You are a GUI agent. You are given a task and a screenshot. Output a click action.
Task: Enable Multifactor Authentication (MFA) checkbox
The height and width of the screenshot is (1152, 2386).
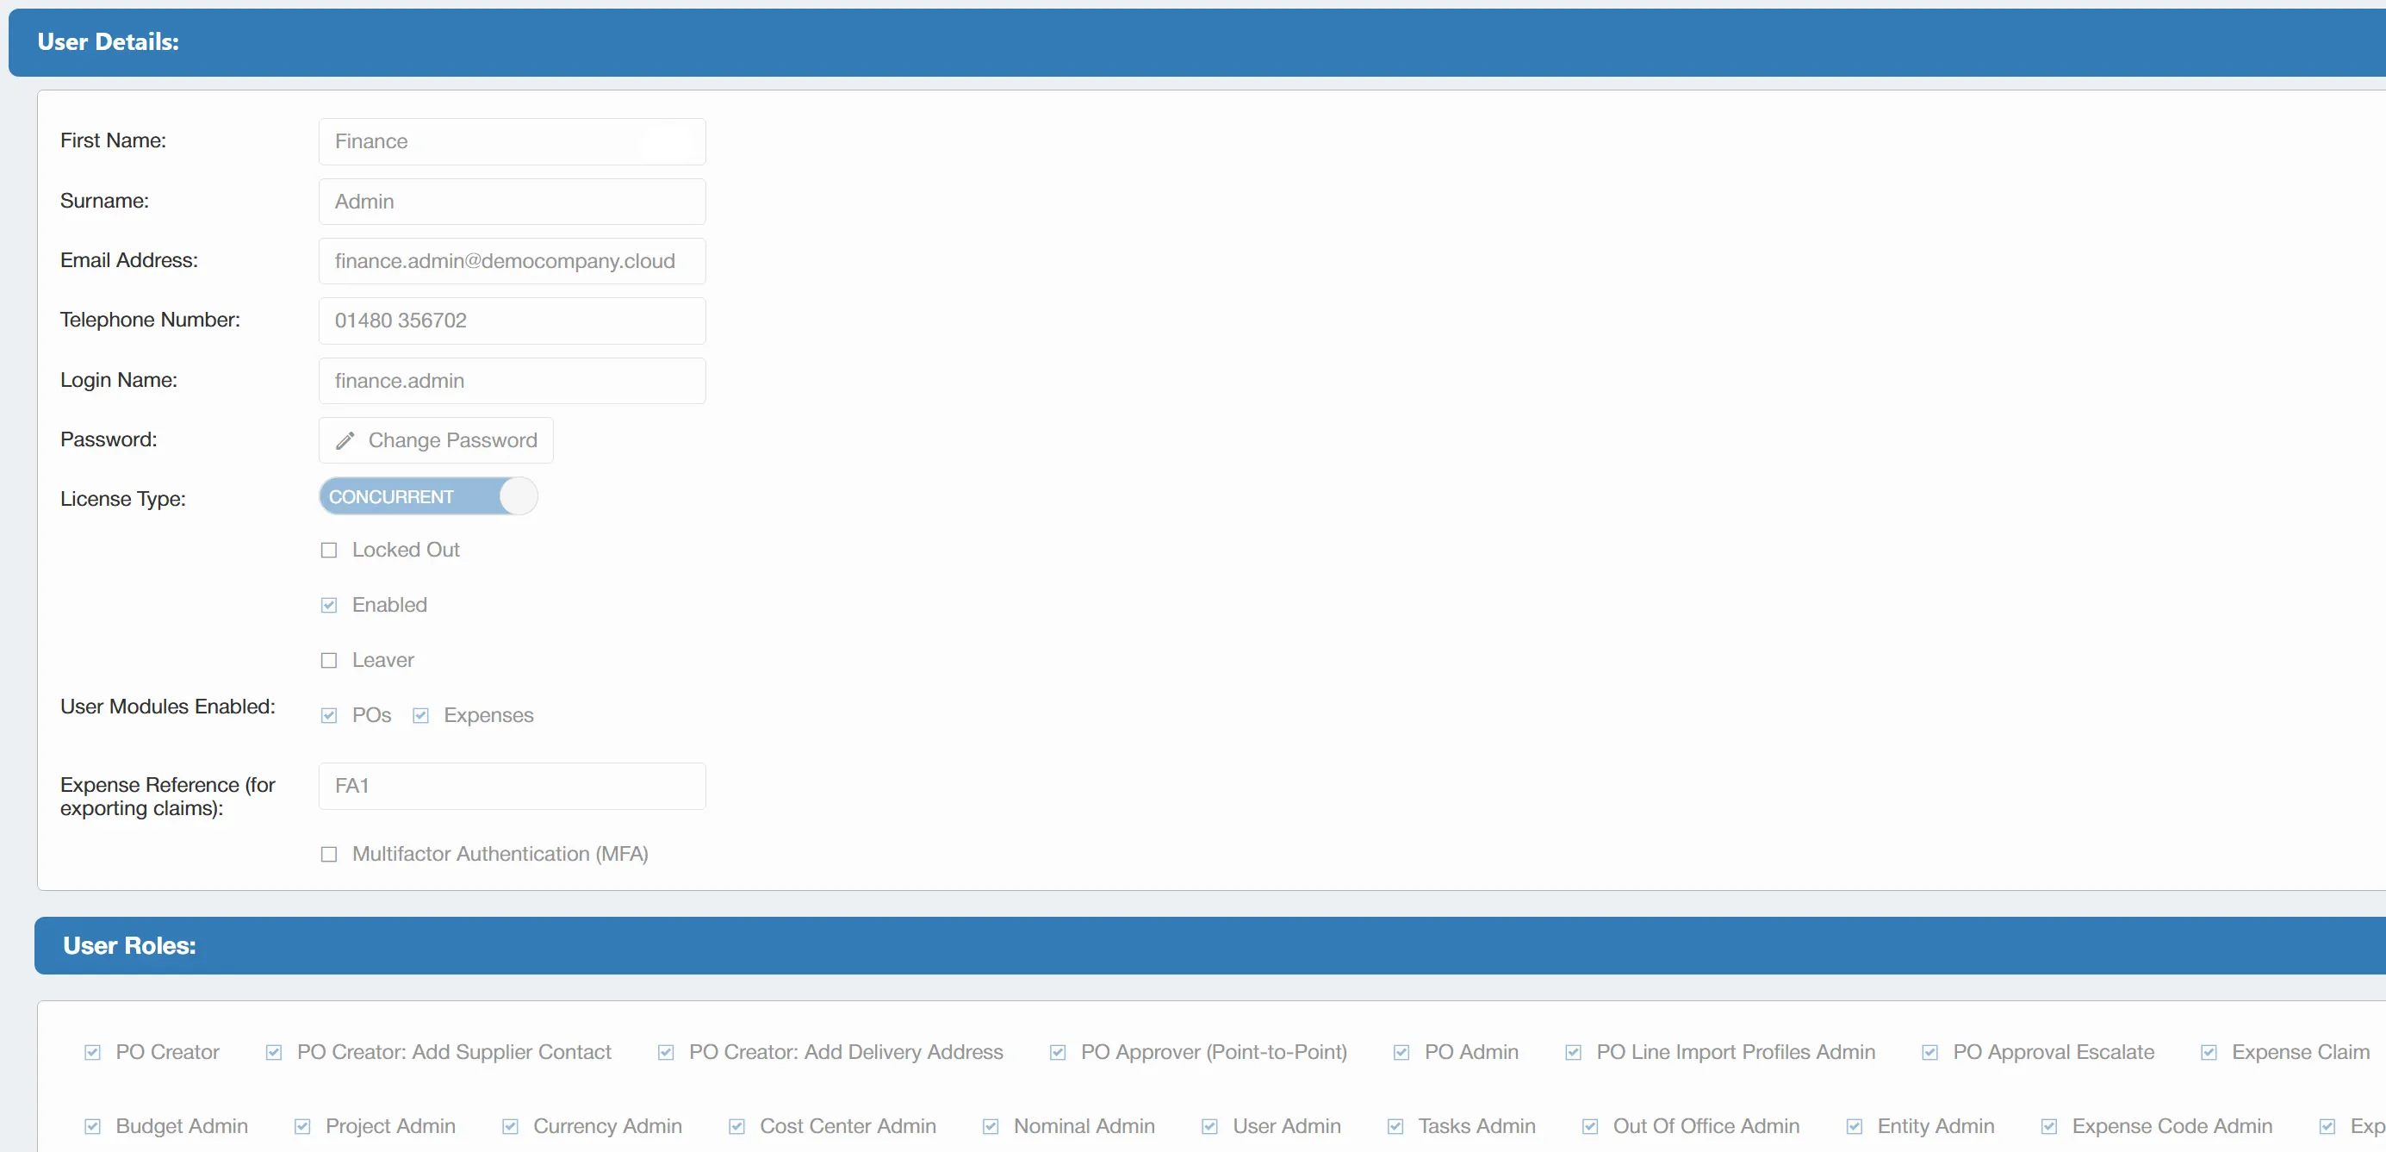[x=329, y=854]
